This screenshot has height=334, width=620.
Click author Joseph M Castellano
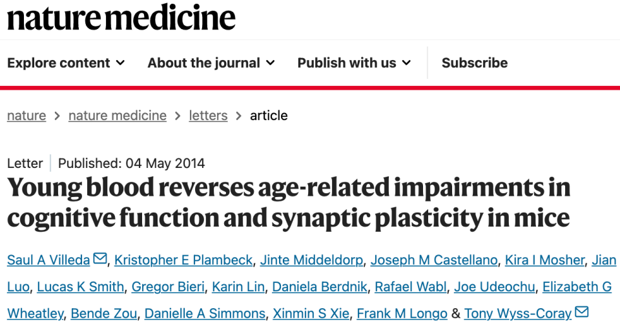(x=435, y=260)
